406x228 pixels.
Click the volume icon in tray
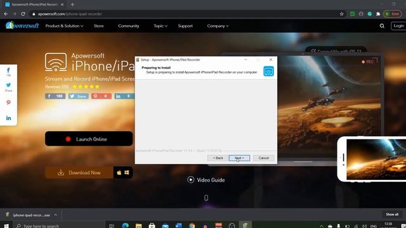click(364, 226)
